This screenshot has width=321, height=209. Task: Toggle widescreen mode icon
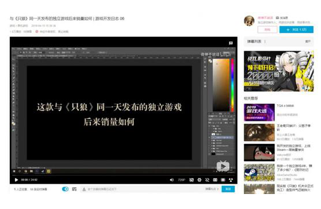(x=215, y=180)
